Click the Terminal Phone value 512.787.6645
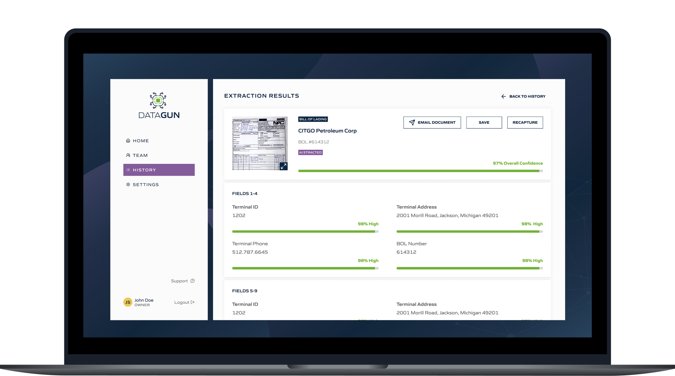Viewport: 675px width, 376px height. tap(250, 252)
